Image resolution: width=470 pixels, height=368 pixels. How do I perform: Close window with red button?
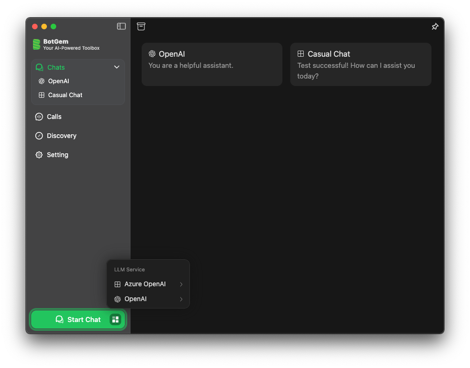click(x=35, y=26)
